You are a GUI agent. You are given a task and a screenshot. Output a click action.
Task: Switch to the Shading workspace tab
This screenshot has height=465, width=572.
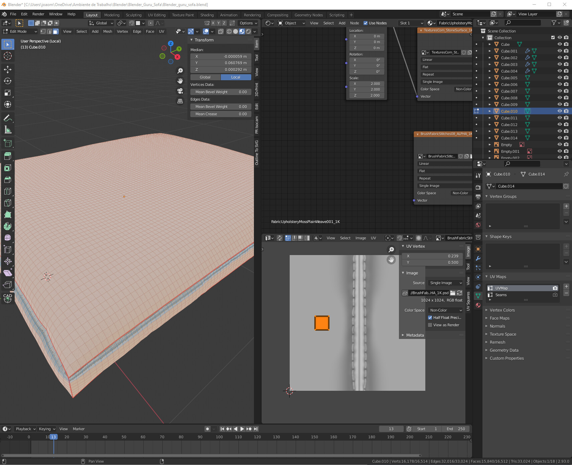[x=207, y=15]
